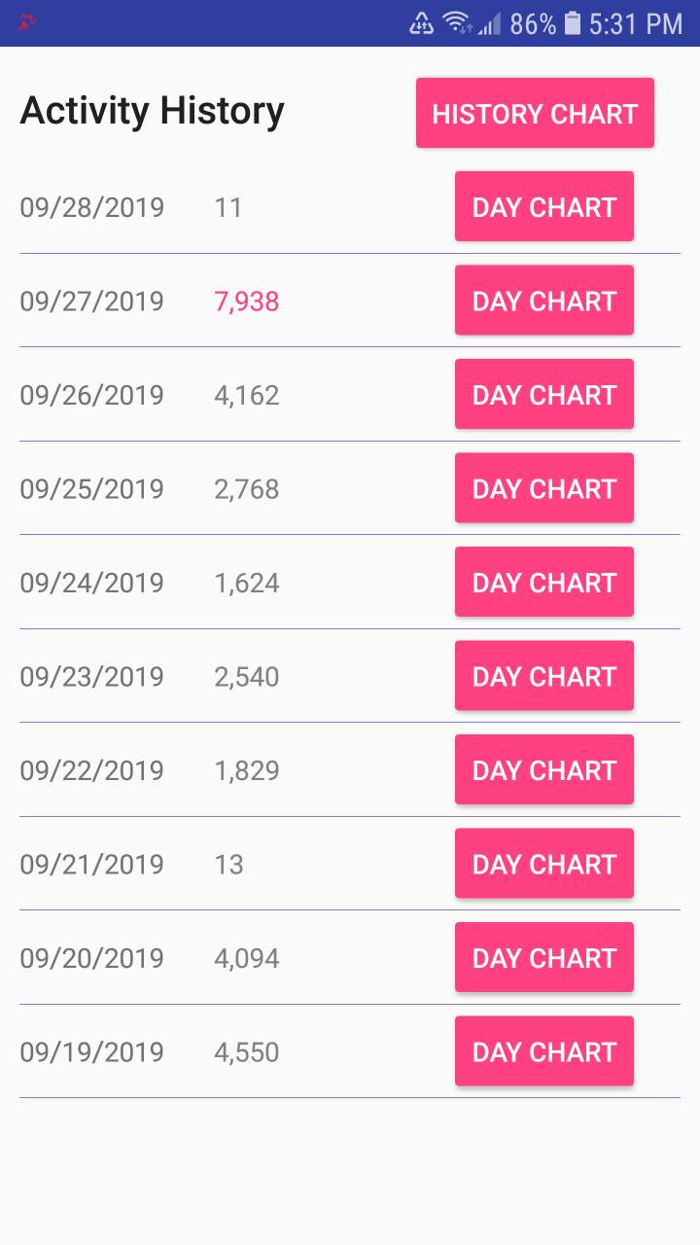Tap the battery icon in status bar
The width and height of the screenshot is (700, 1245).
[573, 22]
